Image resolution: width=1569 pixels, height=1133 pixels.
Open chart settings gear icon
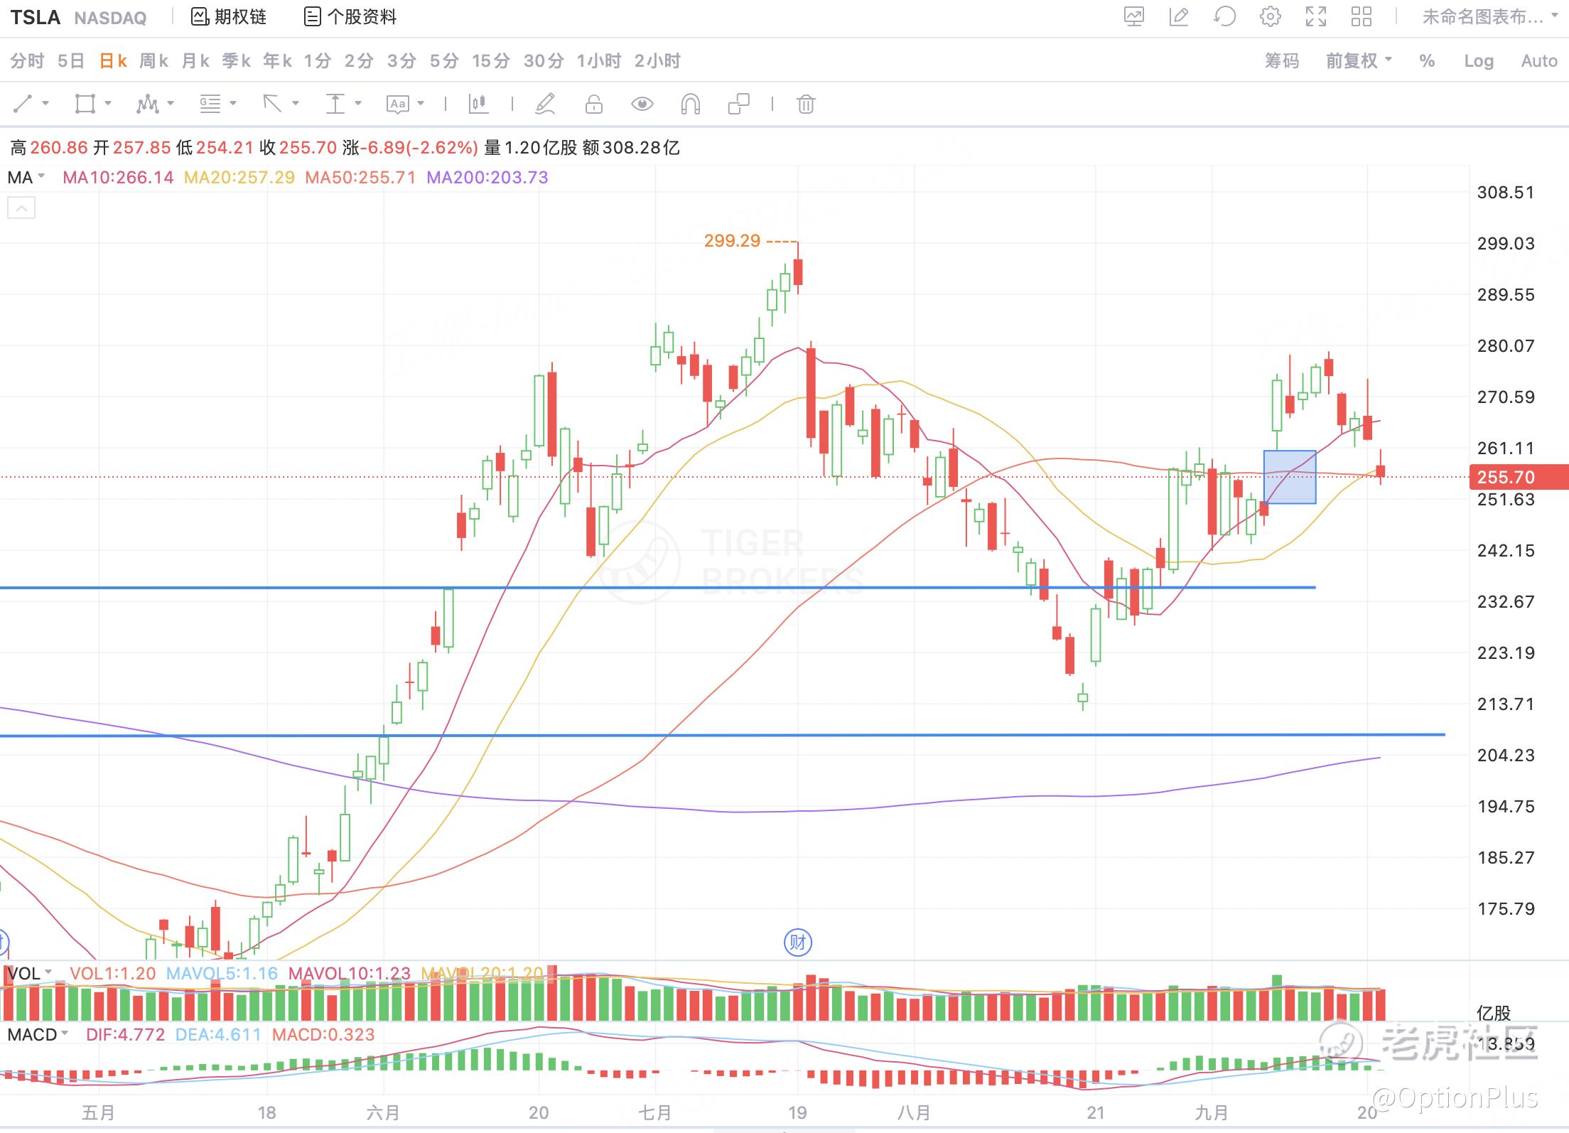1271,16
